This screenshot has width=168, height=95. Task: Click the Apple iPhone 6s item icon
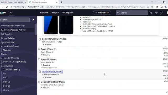pyautogui.click(x=39, y=59)
